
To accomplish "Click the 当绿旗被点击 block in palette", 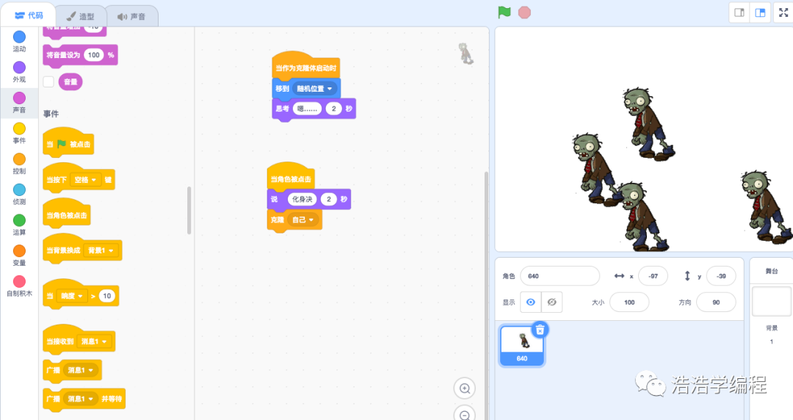I will coord(68,143).
